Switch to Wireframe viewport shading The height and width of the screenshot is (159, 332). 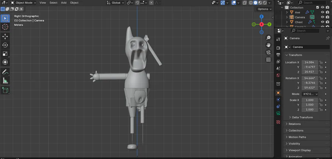click(251, 3)
